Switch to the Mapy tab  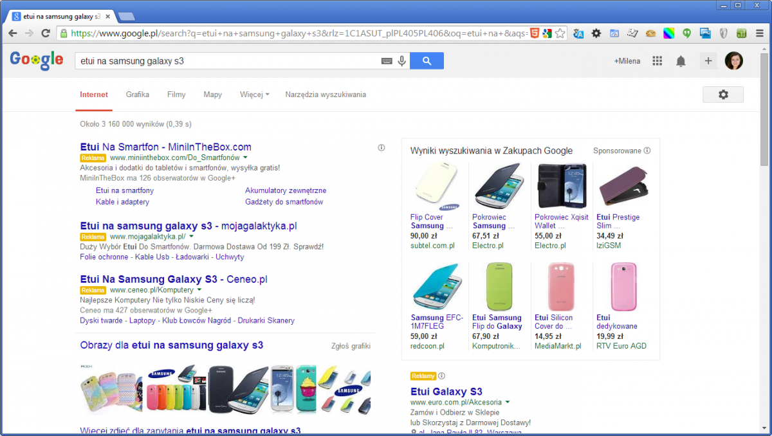click(213, 95)
